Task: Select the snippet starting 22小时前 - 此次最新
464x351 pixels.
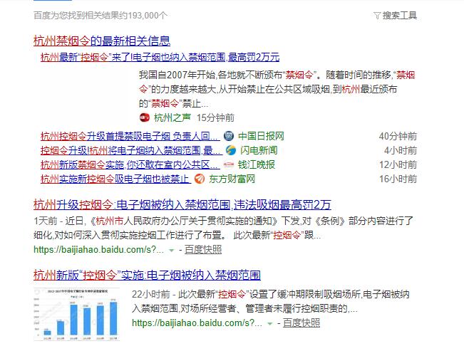Action: click(271, 301)
